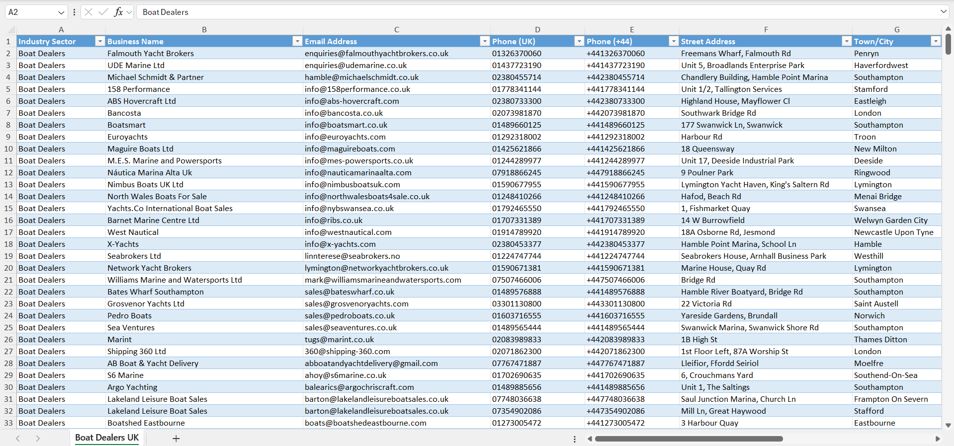954x446 pixels.
Task: Select cell linnterese@seabrokers.no
Action: 397,256
